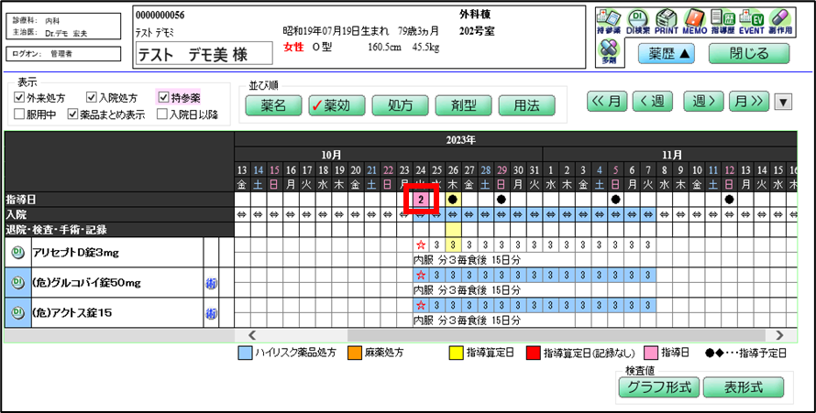Open the MEMO icon
The width and height of the screenshot is (816, 413).
pos(695,22)
